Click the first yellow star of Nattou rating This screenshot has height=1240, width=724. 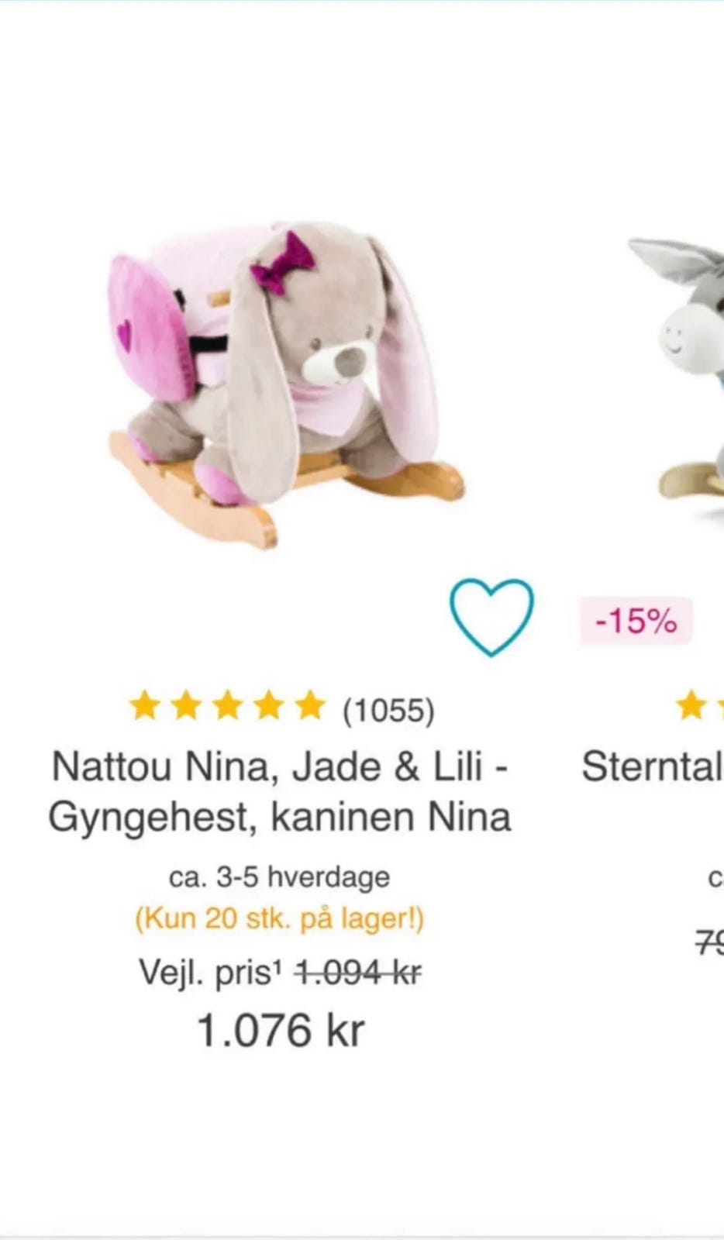click(x=145, y=707)
